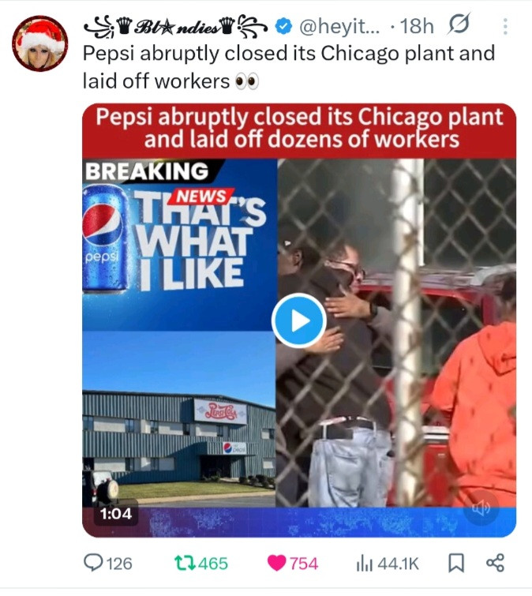Play the embedded Pepsi video
Screen dimensions: 532x596
click(x=299, y=320)
